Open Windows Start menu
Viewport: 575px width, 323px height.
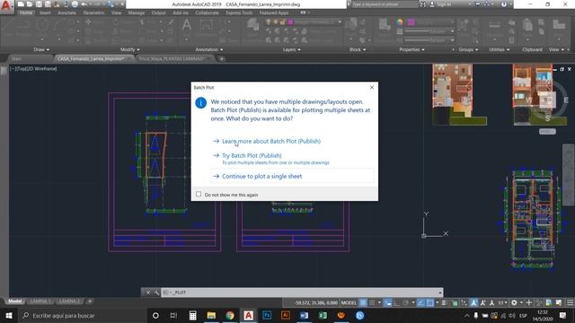click(x=9, y=315)
